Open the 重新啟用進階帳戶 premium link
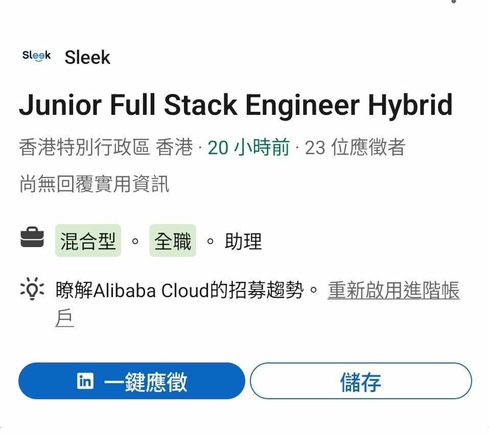This screenshot has width=489, height=437. (x=393, y=290)
